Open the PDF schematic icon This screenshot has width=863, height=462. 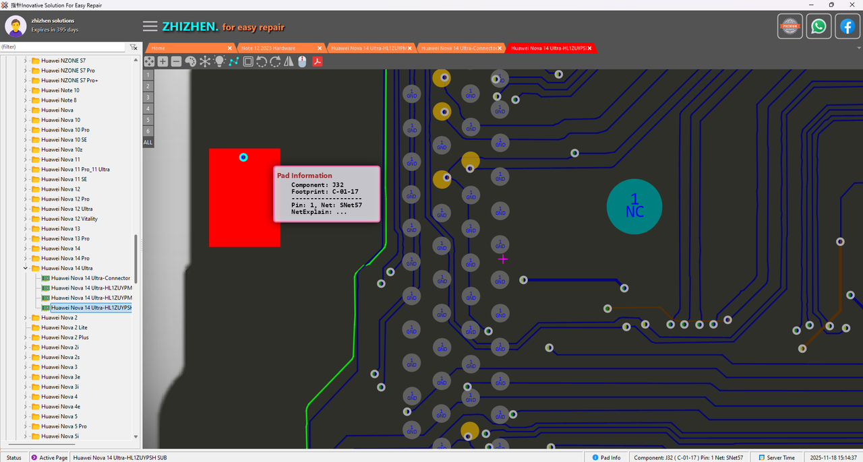click(x=317, y=61)
